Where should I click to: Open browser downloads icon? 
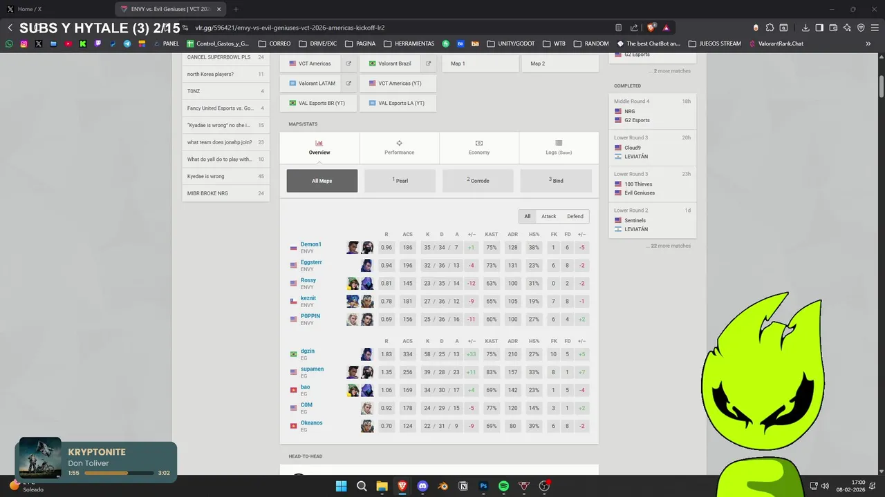pos(805,28)
